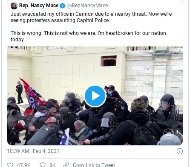Select Copy link to Tweet
Viewport: 190px width, 167px height.
coord(94,165)
